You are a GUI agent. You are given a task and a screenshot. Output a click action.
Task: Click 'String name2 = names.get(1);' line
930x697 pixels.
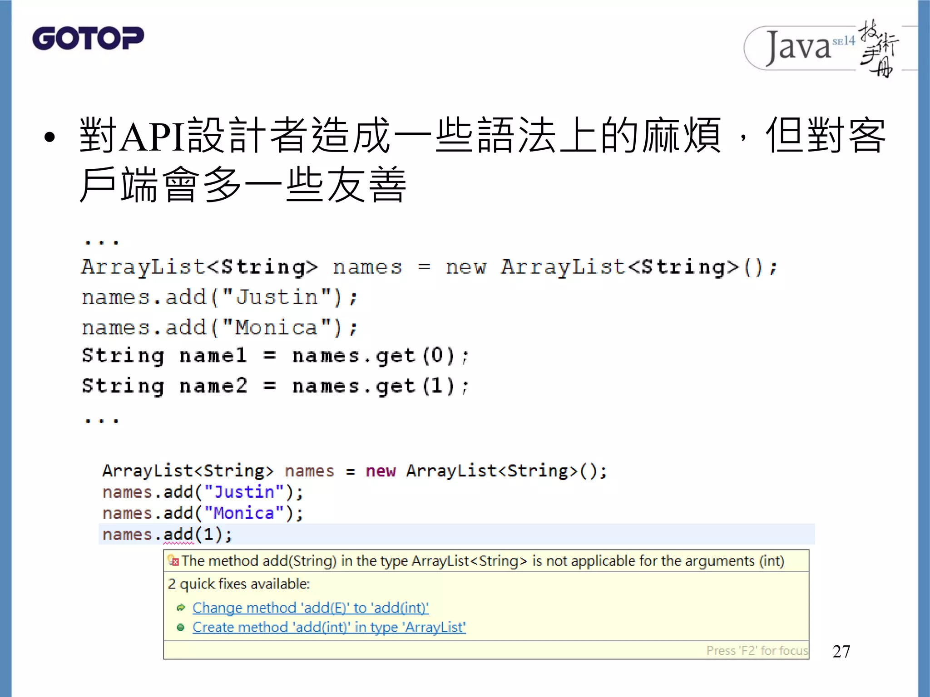point(275,386)
